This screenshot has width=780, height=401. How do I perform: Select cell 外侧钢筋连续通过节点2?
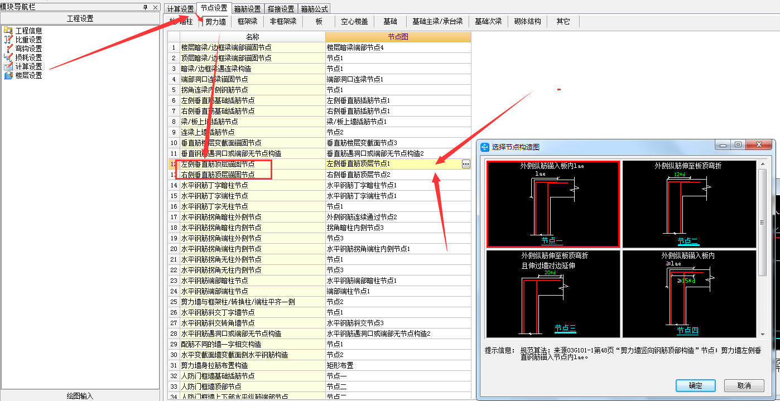click(398, 217)
